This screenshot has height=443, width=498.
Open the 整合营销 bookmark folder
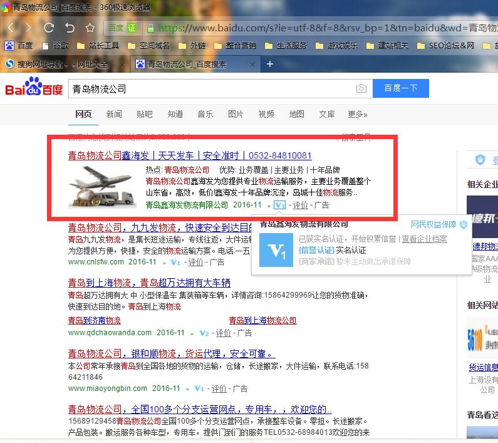pos(235,46)
